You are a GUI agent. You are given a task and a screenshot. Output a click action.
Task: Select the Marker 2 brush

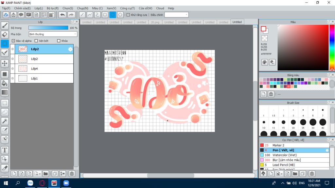tap(294, 145)
